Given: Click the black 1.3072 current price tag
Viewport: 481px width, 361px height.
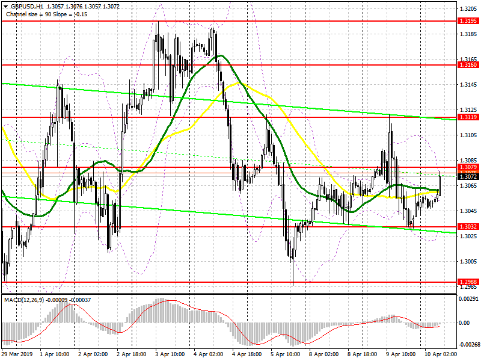Looking at the screenshot, I should [468, 176].
